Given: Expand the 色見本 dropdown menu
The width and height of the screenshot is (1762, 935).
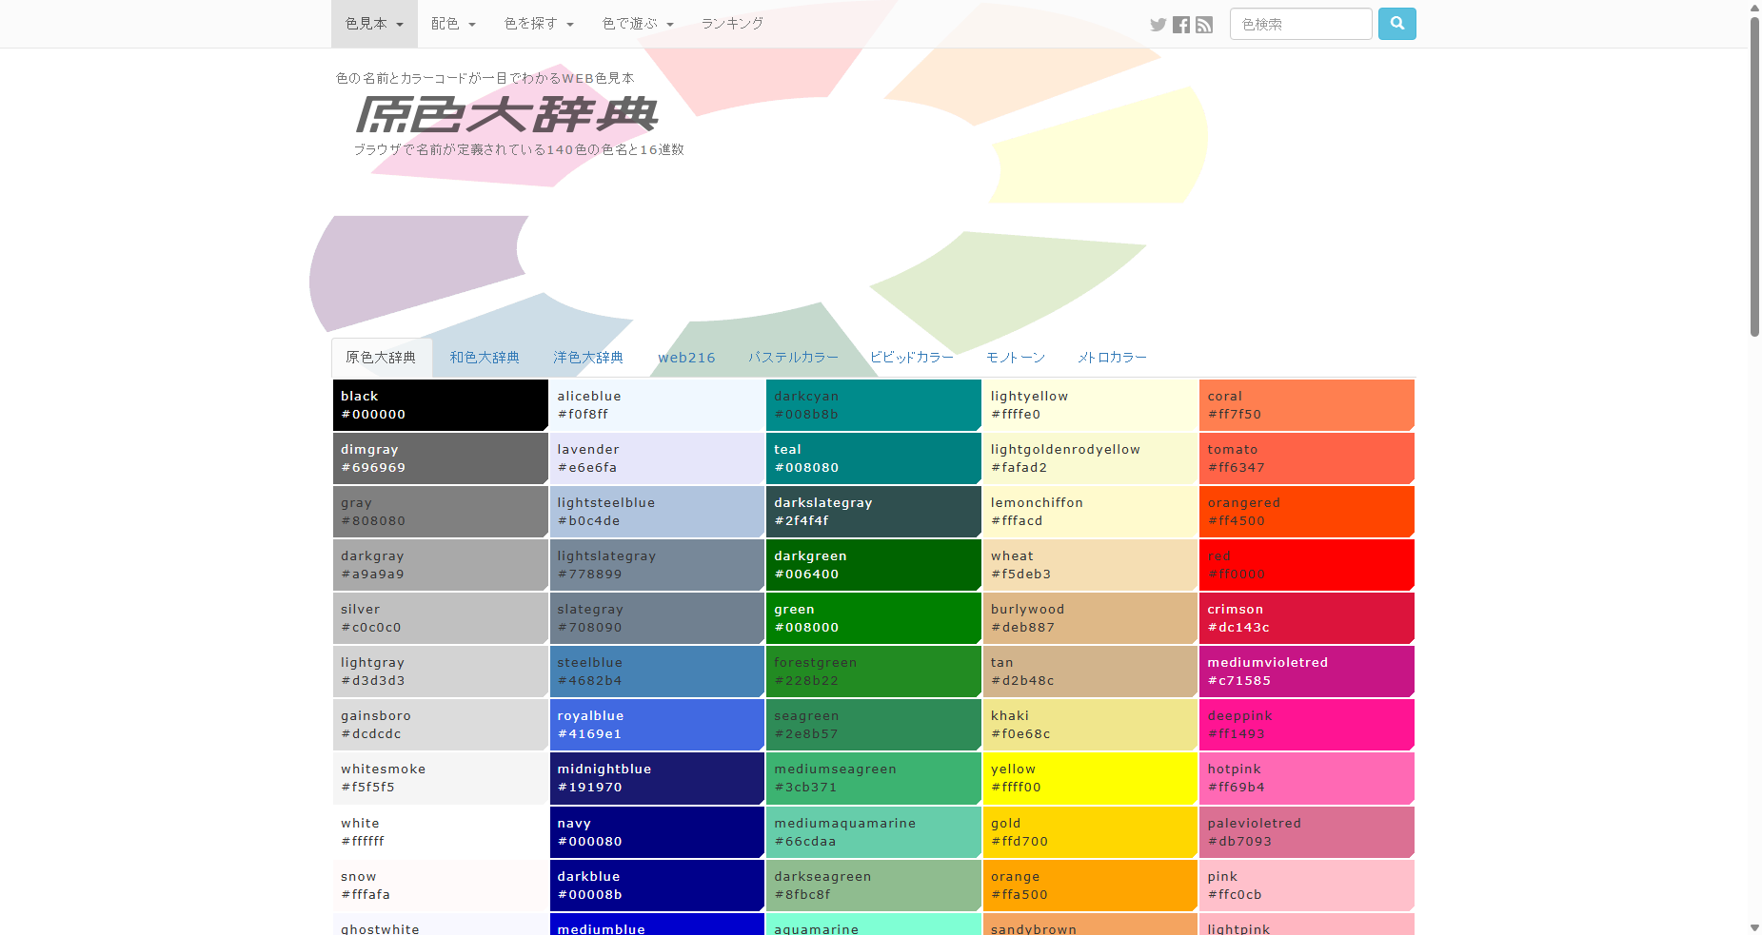Looking at the screenshot, I should 374,24.
